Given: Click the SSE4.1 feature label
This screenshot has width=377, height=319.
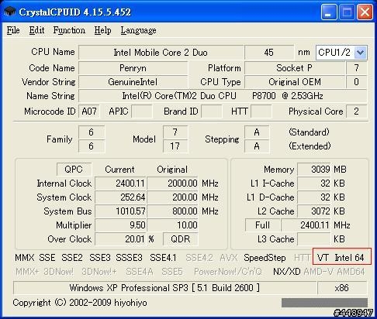Looking at the screenshot, I should pyautogui.click(x=163, y=258).
